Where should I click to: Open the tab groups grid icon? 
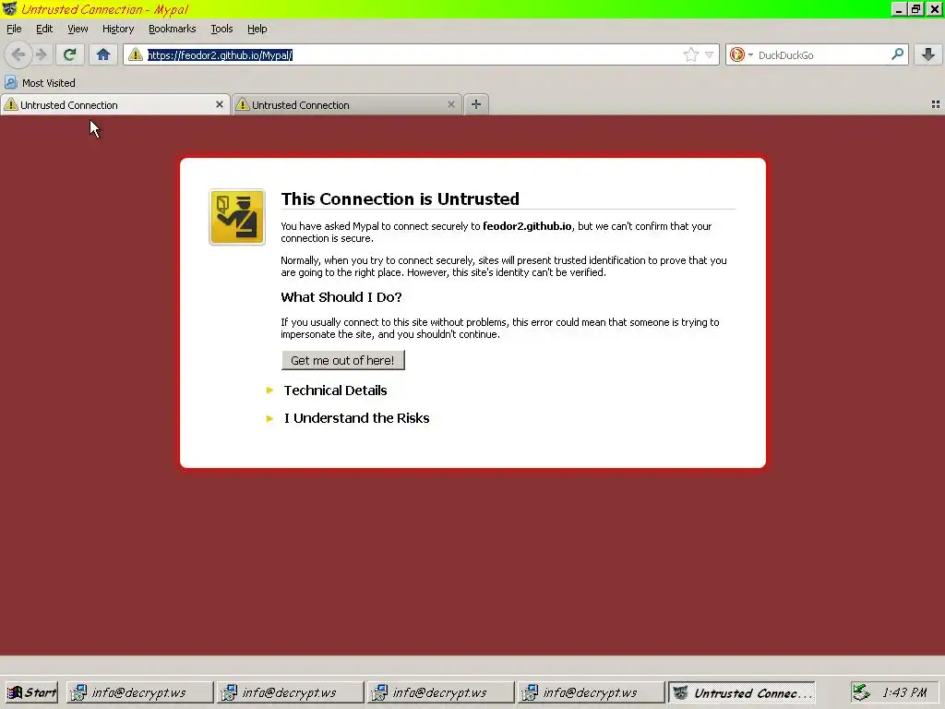(936, 104)
